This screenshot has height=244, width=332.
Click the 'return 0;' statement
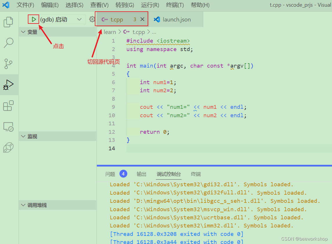pos(155,132)
